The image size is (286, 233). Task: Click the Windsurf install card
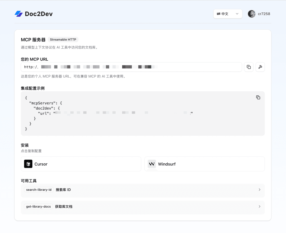tap(204, 164)
